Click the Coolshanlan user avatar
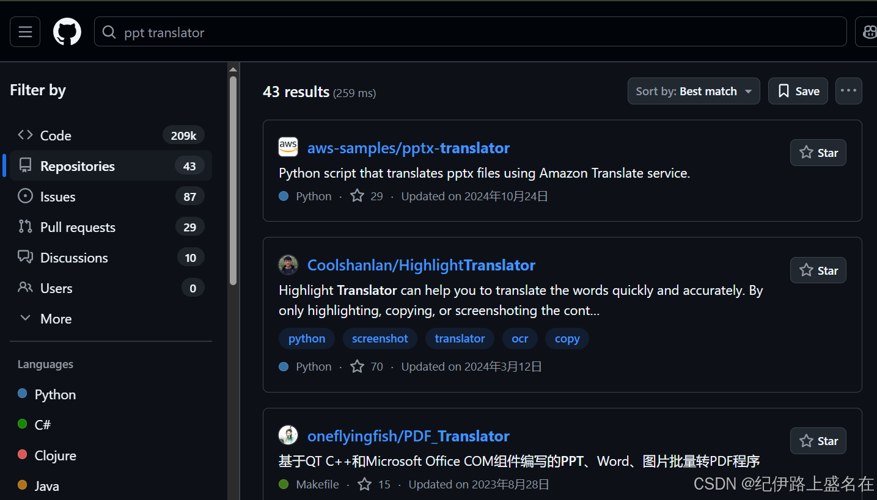The image size is (877, 500). click(x=288, y=265)
